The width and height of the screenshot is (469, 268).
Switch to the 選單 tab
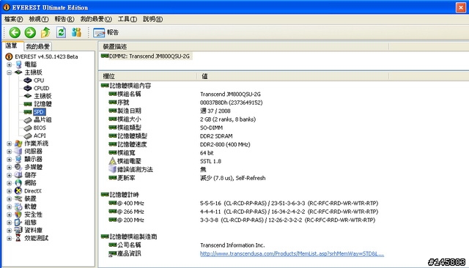[12, 45]
